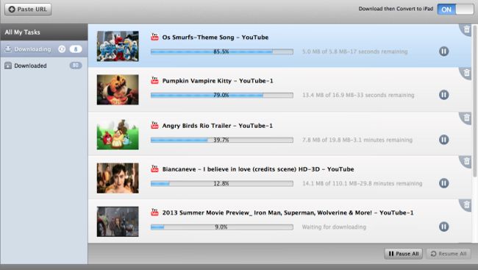Click the Pause All button

pyautogui.click(x=403, y=254)
